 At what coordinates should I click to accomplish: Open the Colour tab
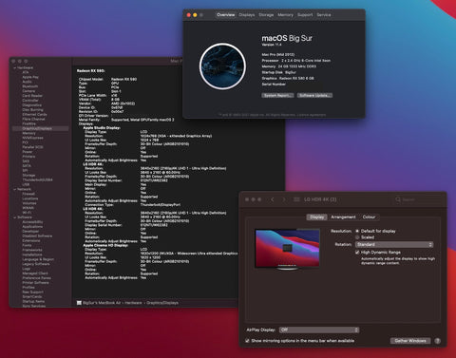pos(369,217)
